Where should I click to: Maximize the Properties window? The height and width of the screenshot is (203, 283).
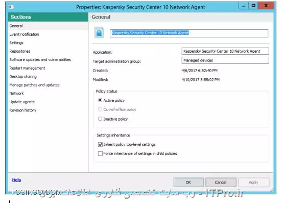pos(253,6)
